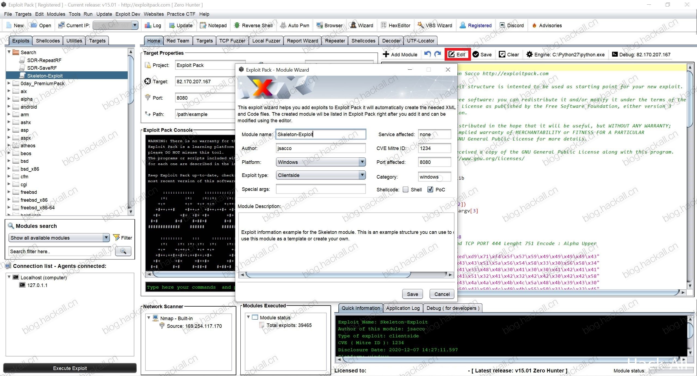Enable the Shell shellcode checkbox
This screenshot has width=697, height=376.
click(405, 189)
